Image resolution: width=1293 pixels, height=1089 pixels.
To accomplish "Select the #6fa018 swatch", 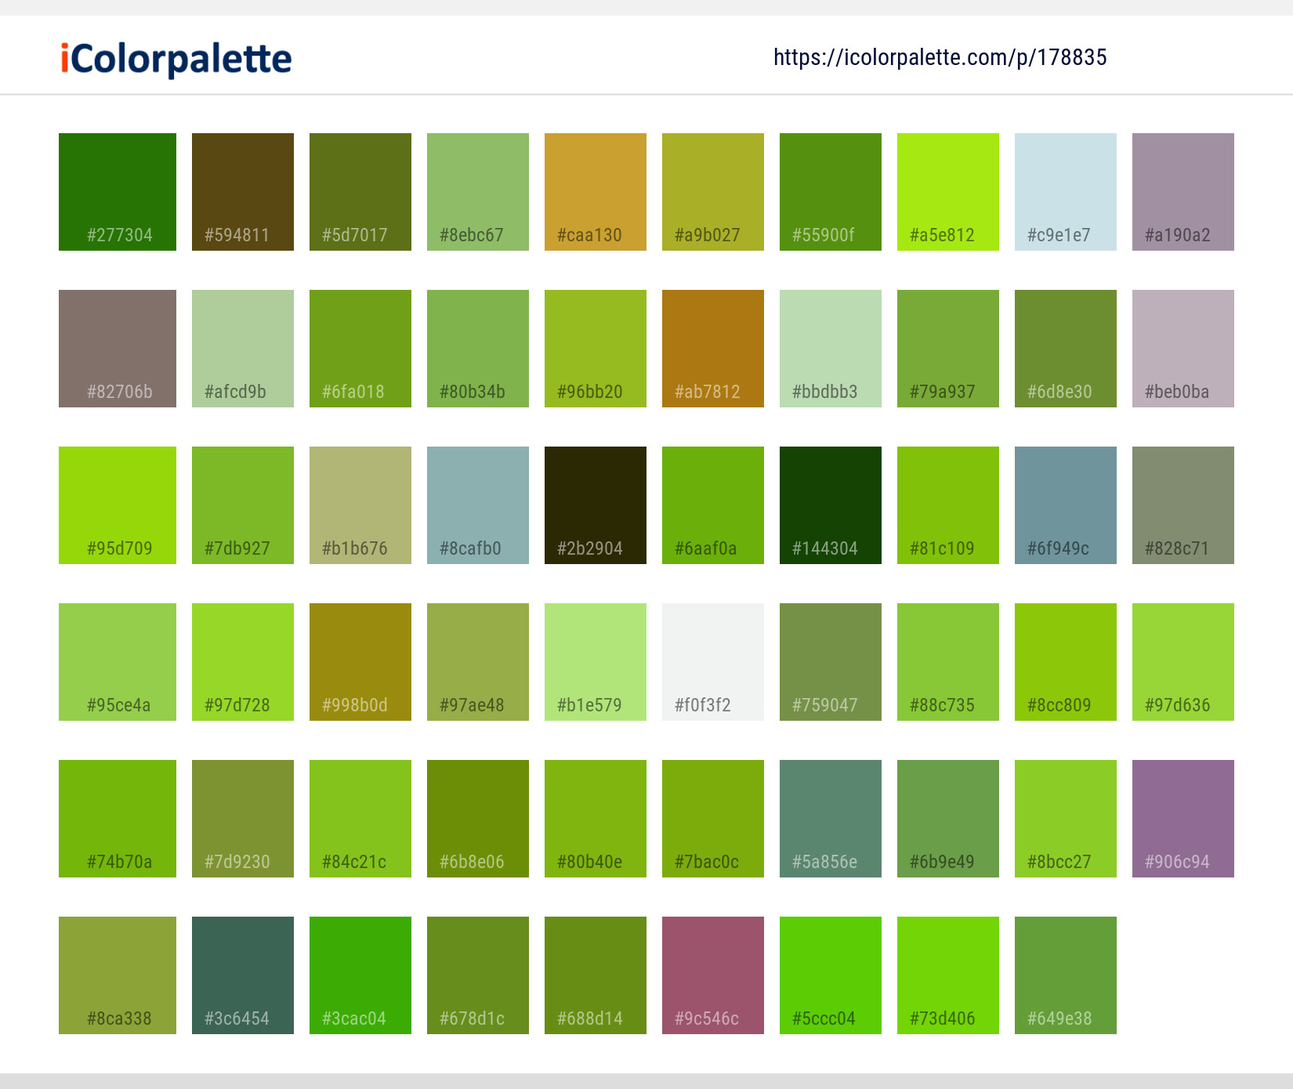I will point(360,349).
